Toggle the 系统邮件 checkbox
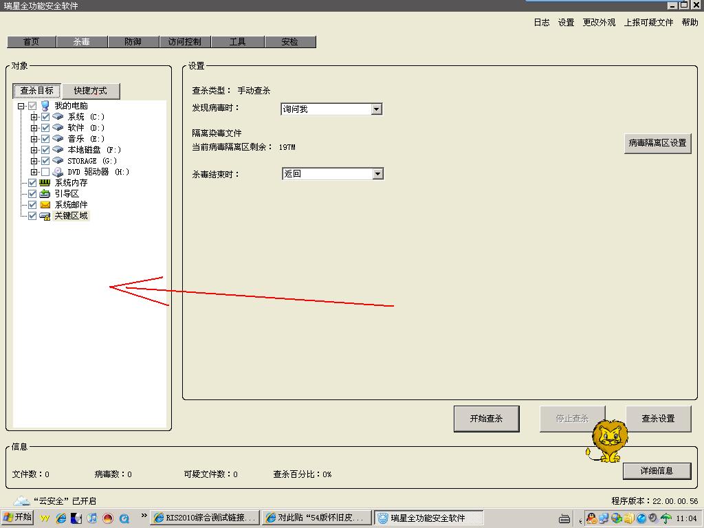704x528 pixels. [x=32, y=205]
